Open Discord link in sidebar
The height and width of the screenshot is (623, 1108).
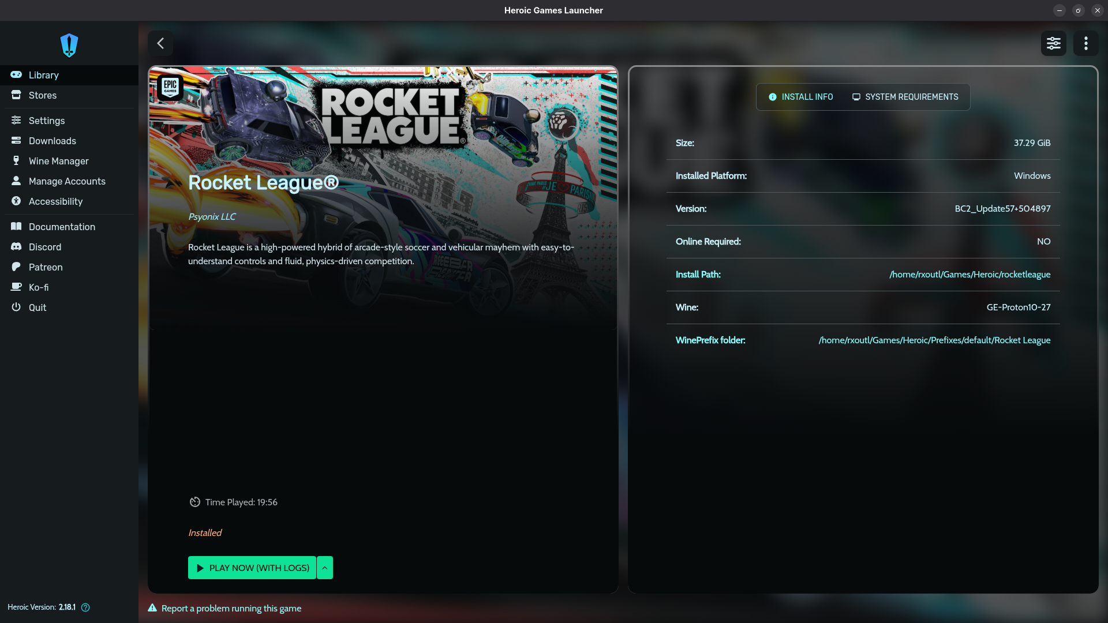[44, 247]
